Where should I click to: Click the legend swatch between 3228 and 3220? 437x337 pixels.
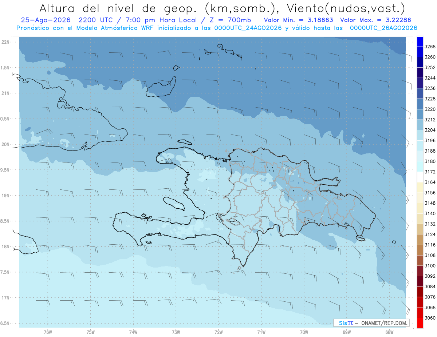[x=420, y=104]
